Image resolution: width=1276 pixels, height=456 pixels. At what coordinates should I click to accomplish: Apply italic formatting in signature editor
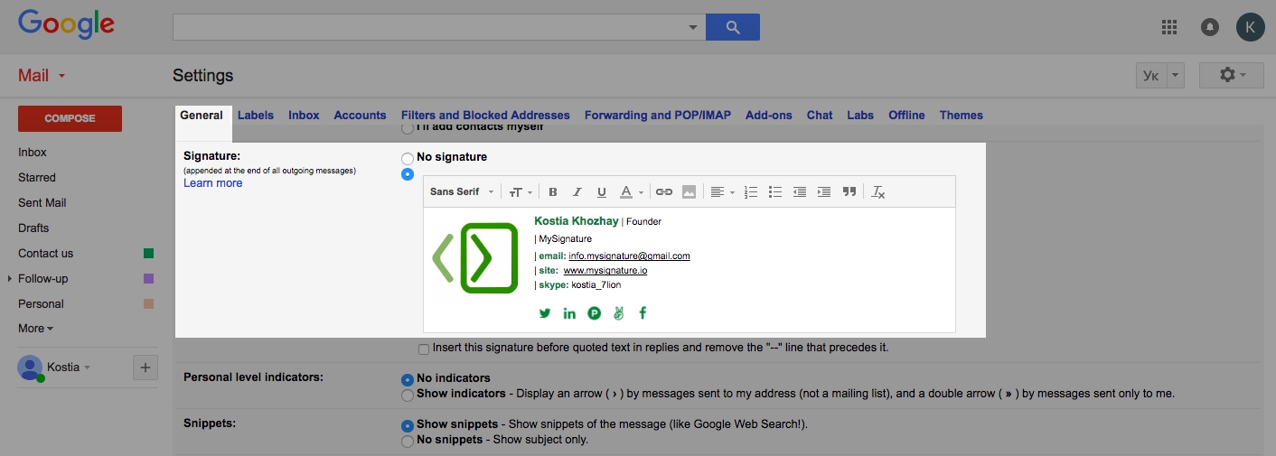tap(577, 191)
